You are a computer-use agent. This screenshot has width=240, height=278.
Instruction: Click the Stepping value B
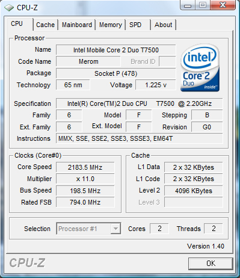[x=207, y=115]
